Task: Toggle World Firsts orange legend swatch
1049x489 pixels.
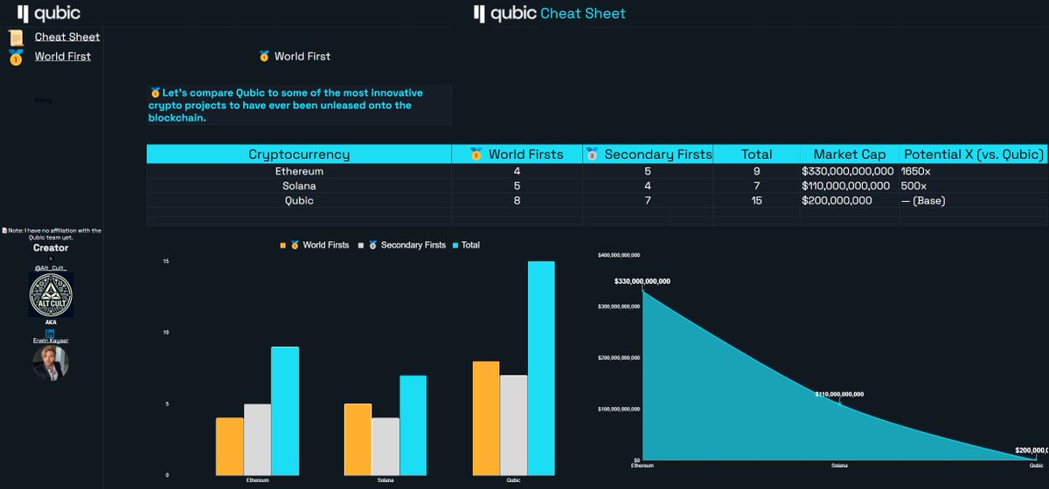Action: 282,245
